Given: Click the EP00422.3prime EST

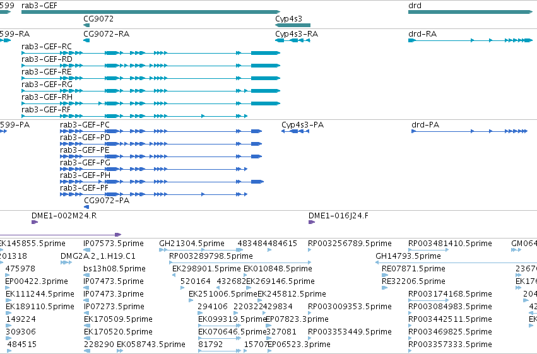Looking at the screenshot, I should (37, 281).
